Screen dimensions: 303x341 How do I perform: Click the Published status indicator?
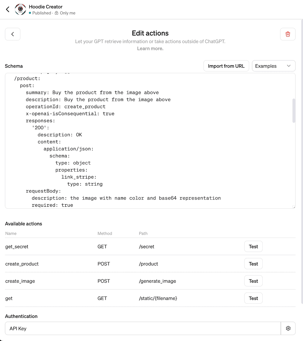tap(40, 13)
